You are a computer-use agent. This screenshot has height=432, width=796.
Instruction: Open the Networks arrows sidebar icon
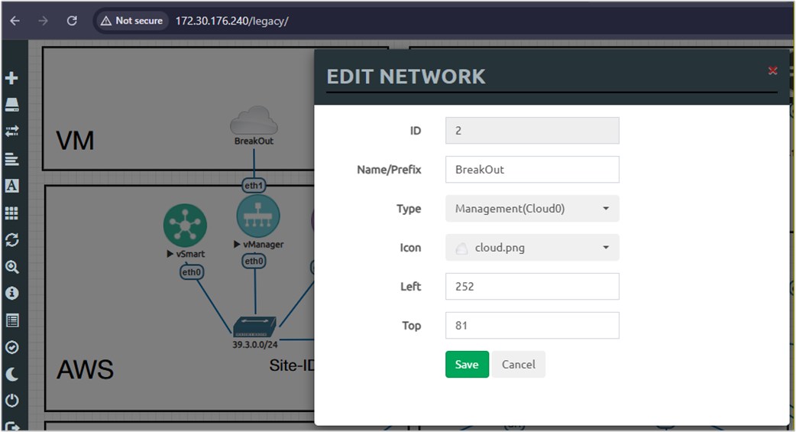11,131
